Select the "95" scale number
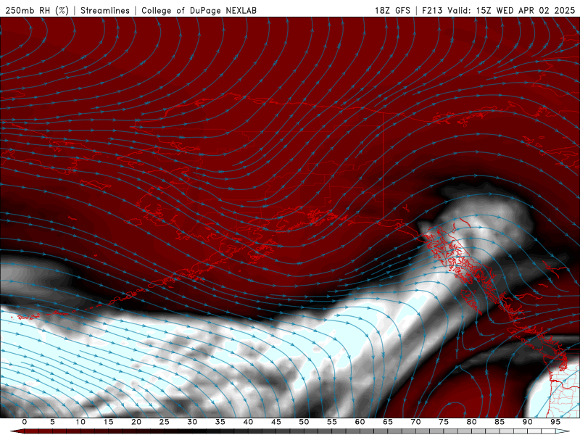The height and width of the screenshot is (435, 580). (x=555, y=422)
